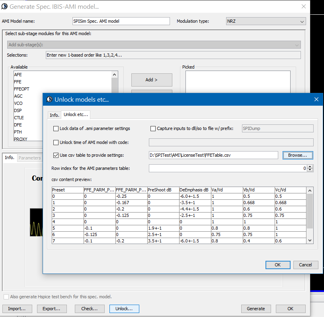Click the Generate button
324x317 pixels.
pyautogui.click(x=256, y=309)
